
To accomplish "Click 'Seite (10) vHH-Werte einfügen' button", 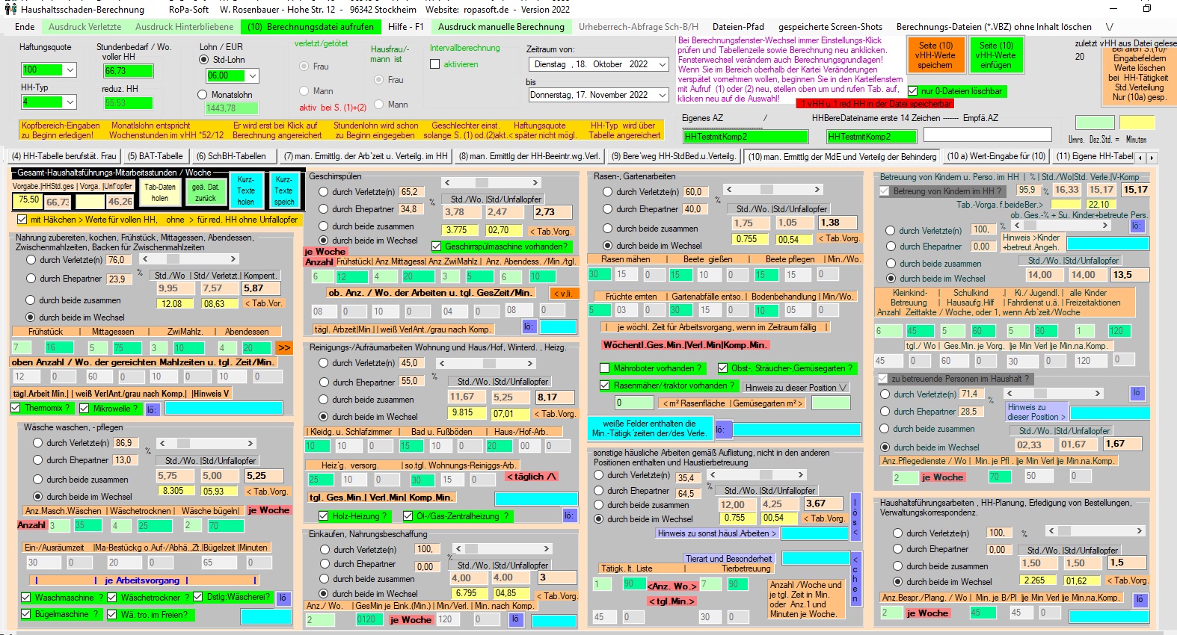I will pos(996,55).
